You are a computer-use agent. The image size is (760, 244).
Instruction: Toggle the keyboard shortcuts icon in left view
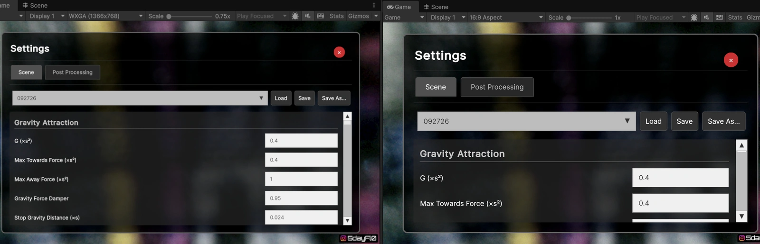coord(321,16)
